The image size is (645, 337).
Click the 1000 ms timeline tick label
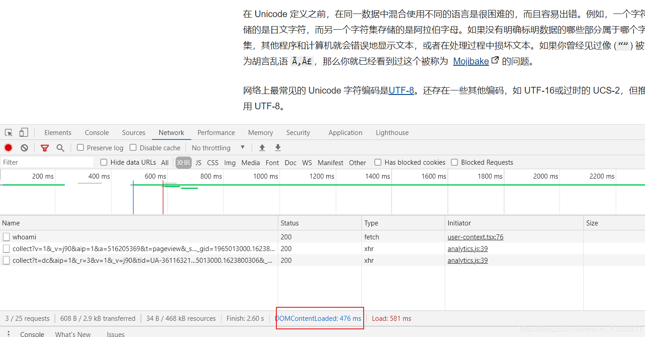(266, 176)
